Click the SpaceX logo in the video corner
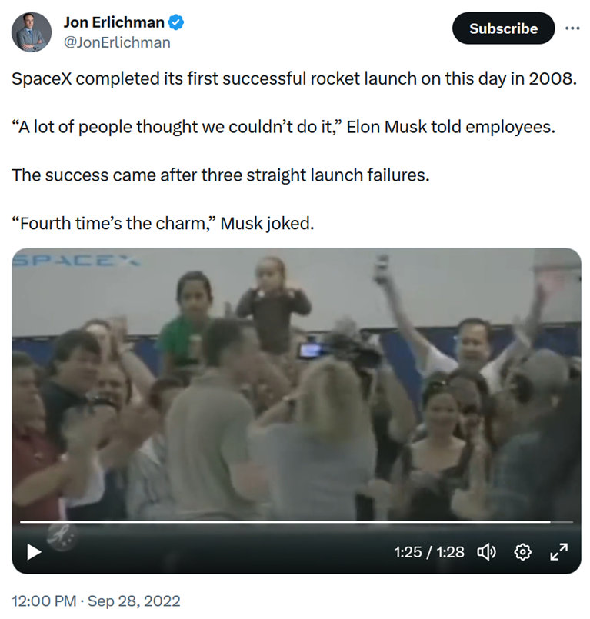This screenshot has height=619, width=590. tap(75, 261)
